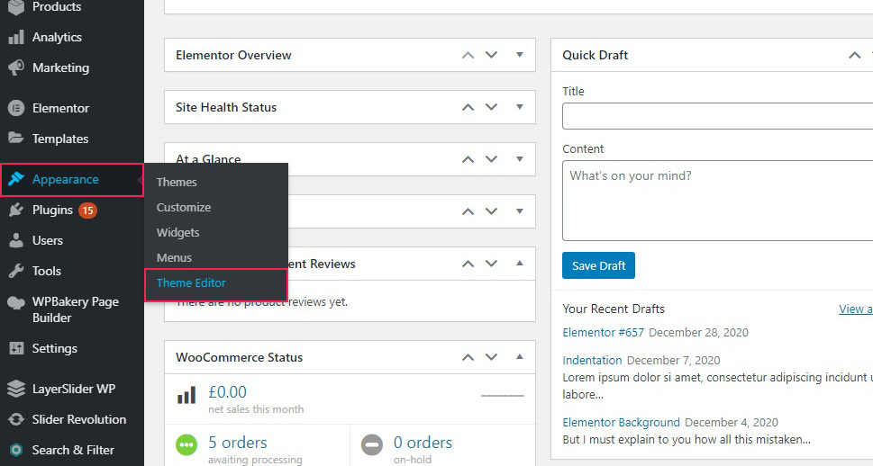Click the gray on-hold orders icon
Image resolution: width=873 pixels, height=466 pixels.
372,445
